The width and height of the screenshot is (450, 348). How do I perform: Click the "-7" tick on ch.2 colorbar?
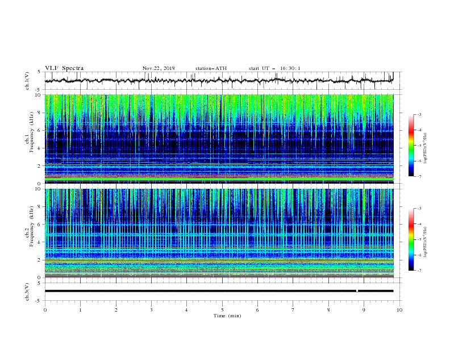click(x=419, y=271)
